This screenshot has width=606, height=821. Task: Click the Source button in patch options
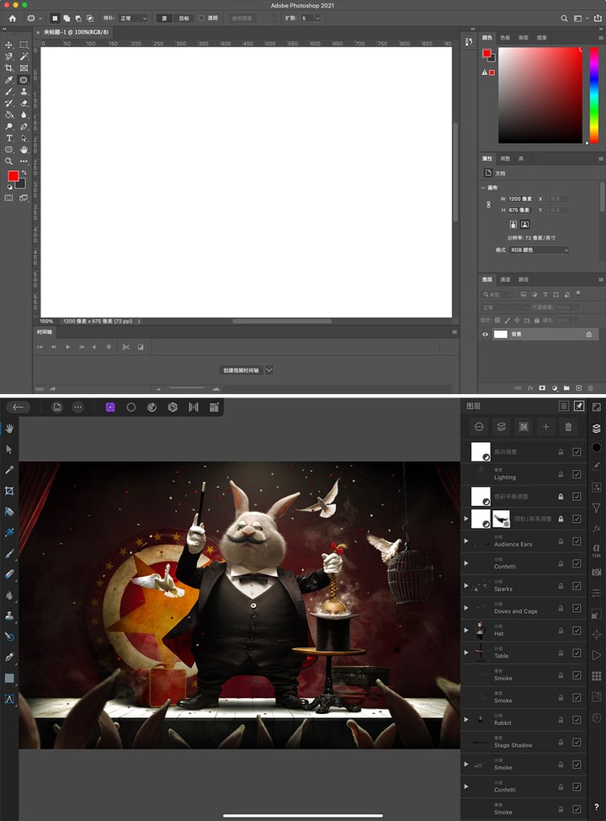(x=164, y=19)
